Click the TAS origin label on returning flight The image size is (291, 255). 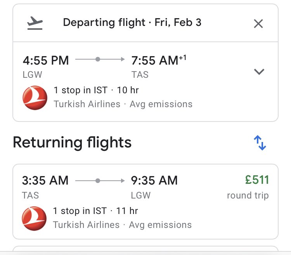(30, 195)
